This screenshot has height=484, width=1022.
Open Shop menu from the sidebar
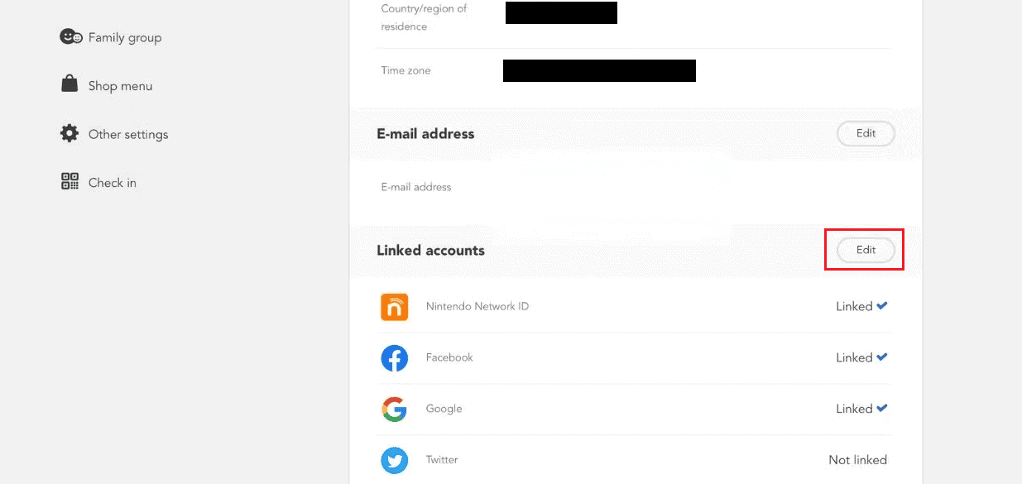click(x=121, y=84)
